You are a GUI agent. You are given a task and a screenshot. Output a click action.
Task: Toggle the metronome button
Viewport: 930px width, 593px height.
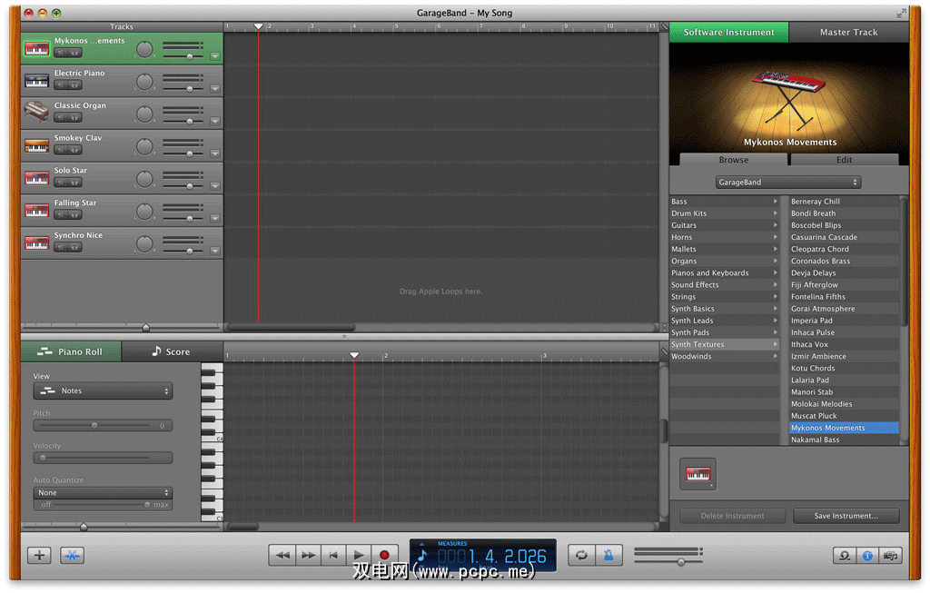608,555
